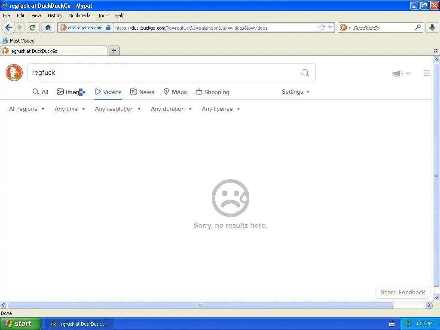This screenshot has width=440, height=330.
Task: Open the hamburger side menu
Action: [427, 73]
